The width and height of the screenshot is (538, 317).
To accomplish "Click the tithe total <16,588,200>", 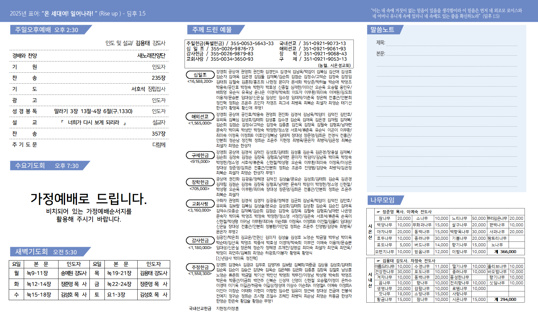I will coord(200,81).
